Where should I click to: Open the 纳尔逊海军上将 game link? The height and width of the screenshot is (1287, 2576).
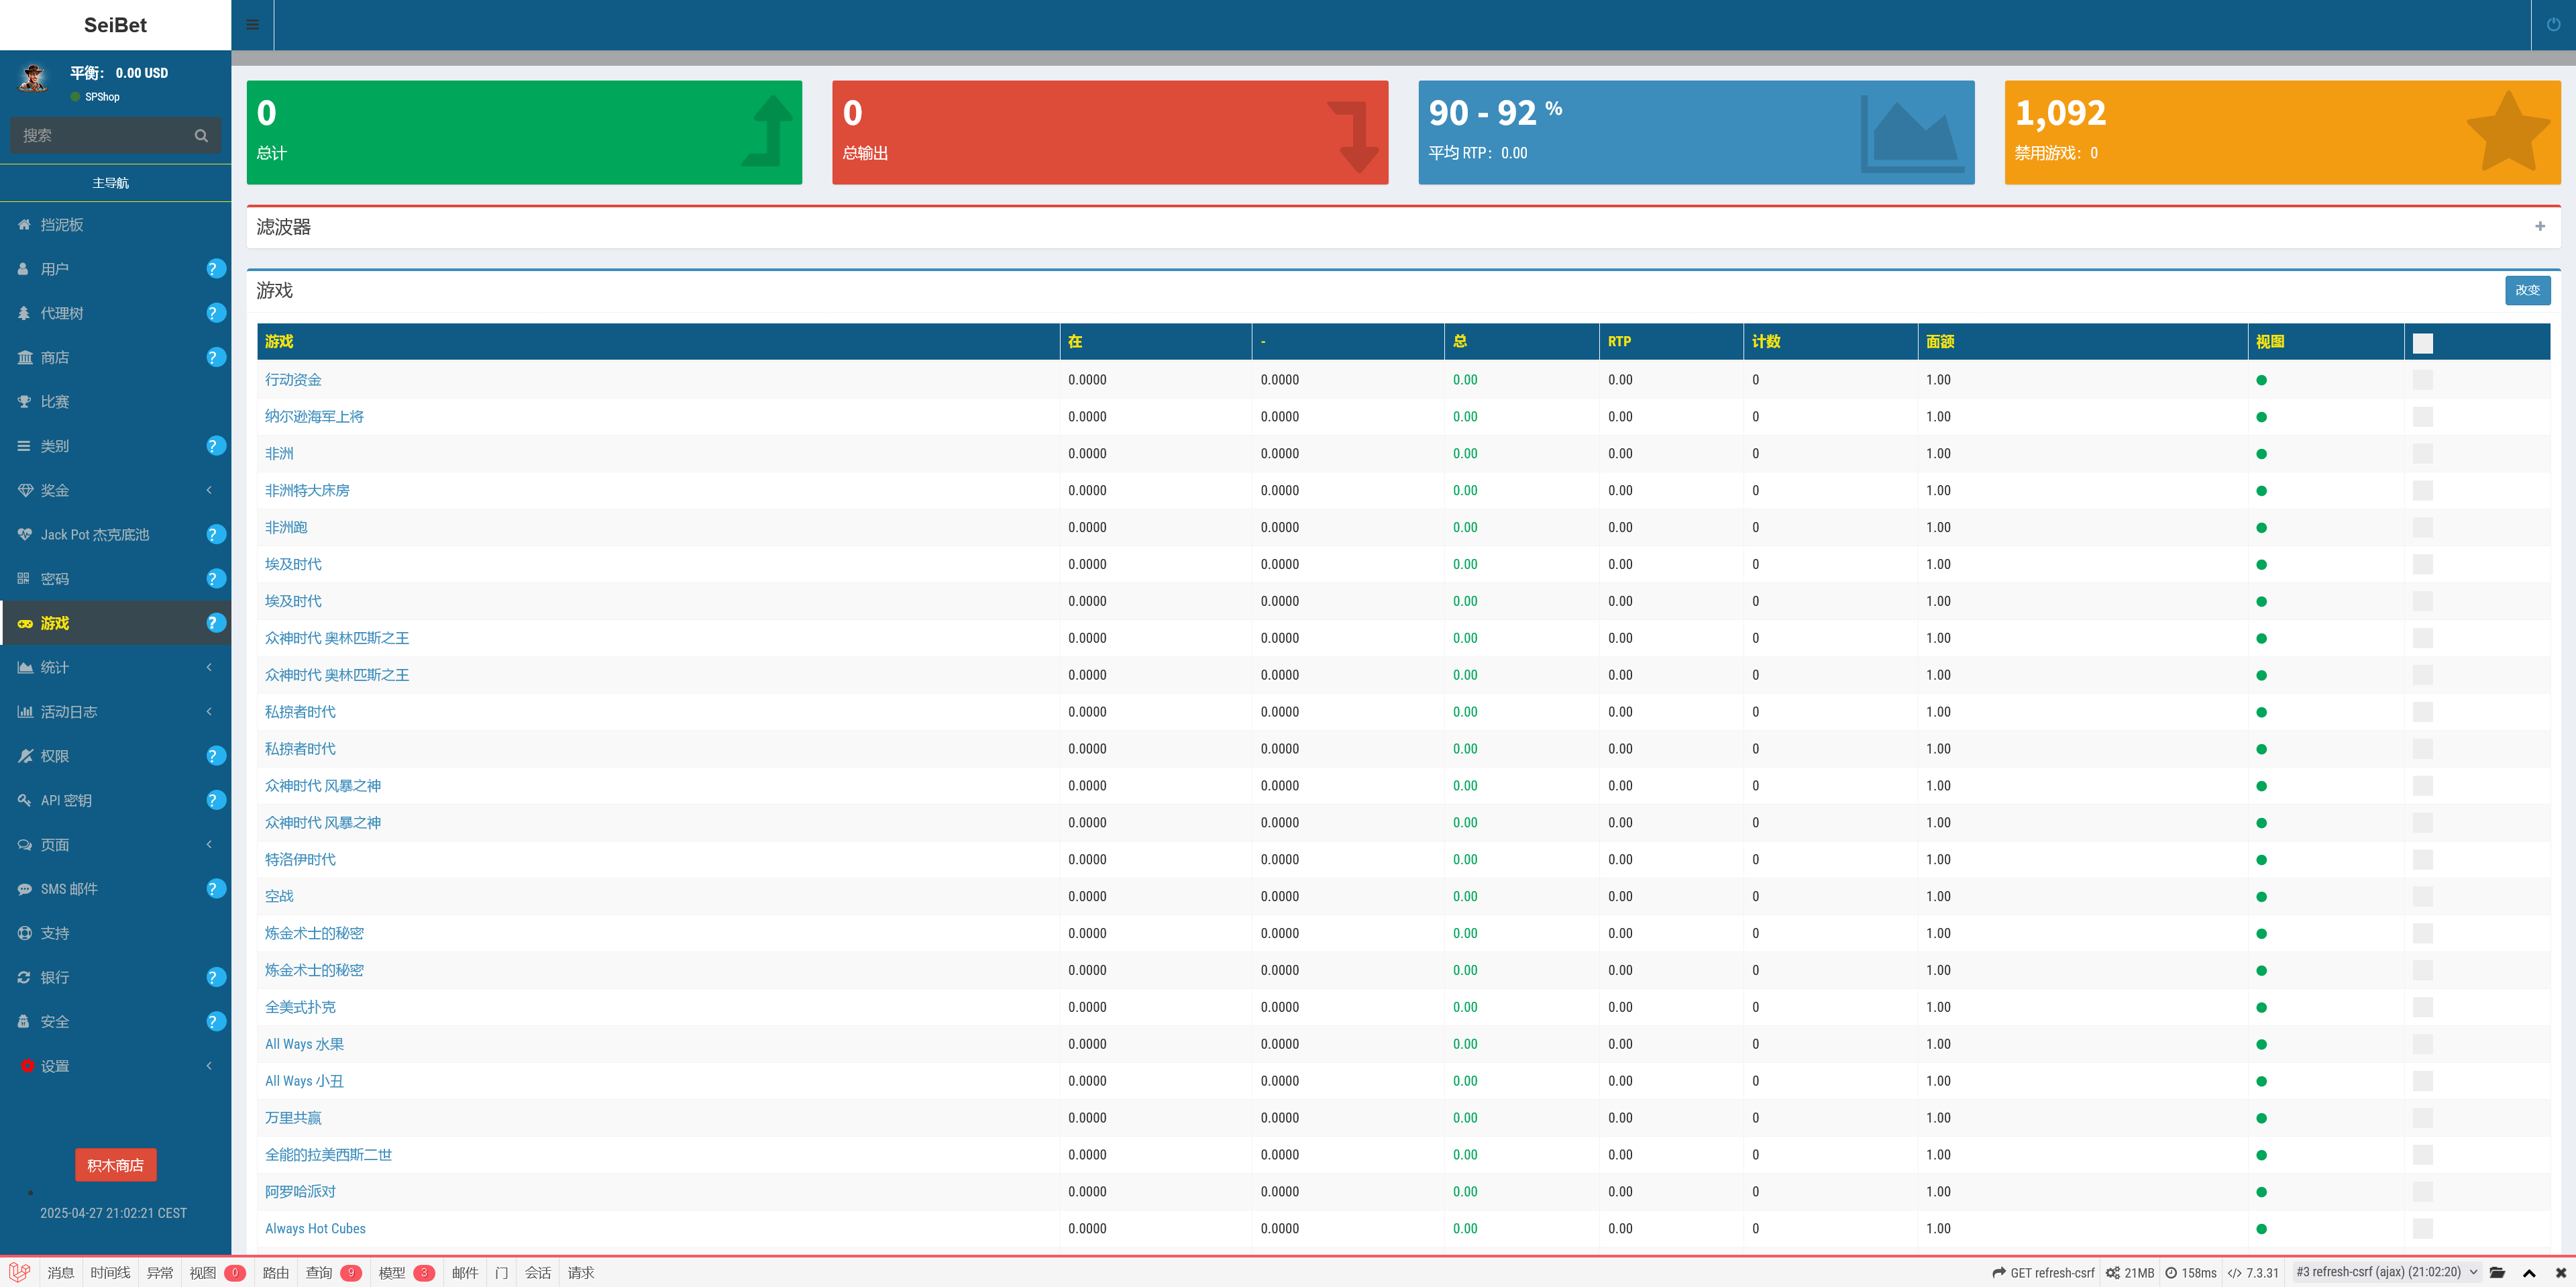[x=314, y=417]
